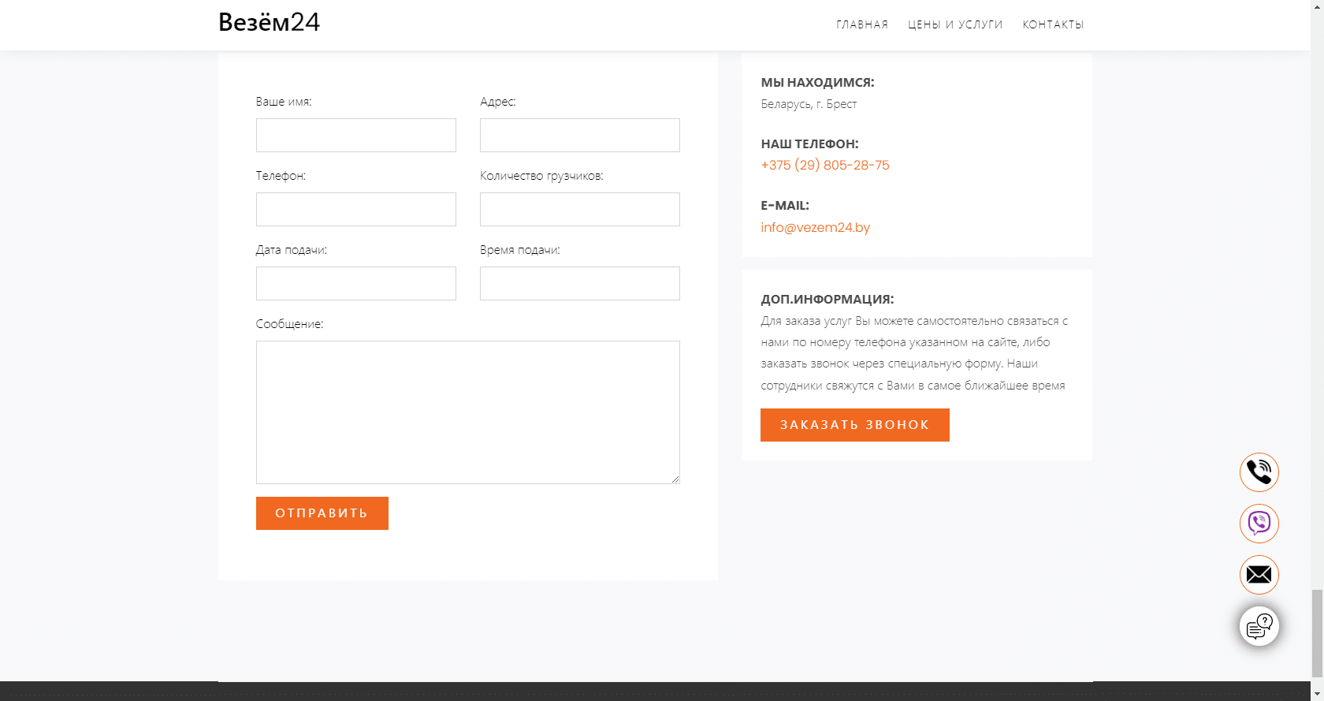Click the Дата подачи: label
Image resolution: width=1324 pixels, height=701 pixels.
pos(292,250)
